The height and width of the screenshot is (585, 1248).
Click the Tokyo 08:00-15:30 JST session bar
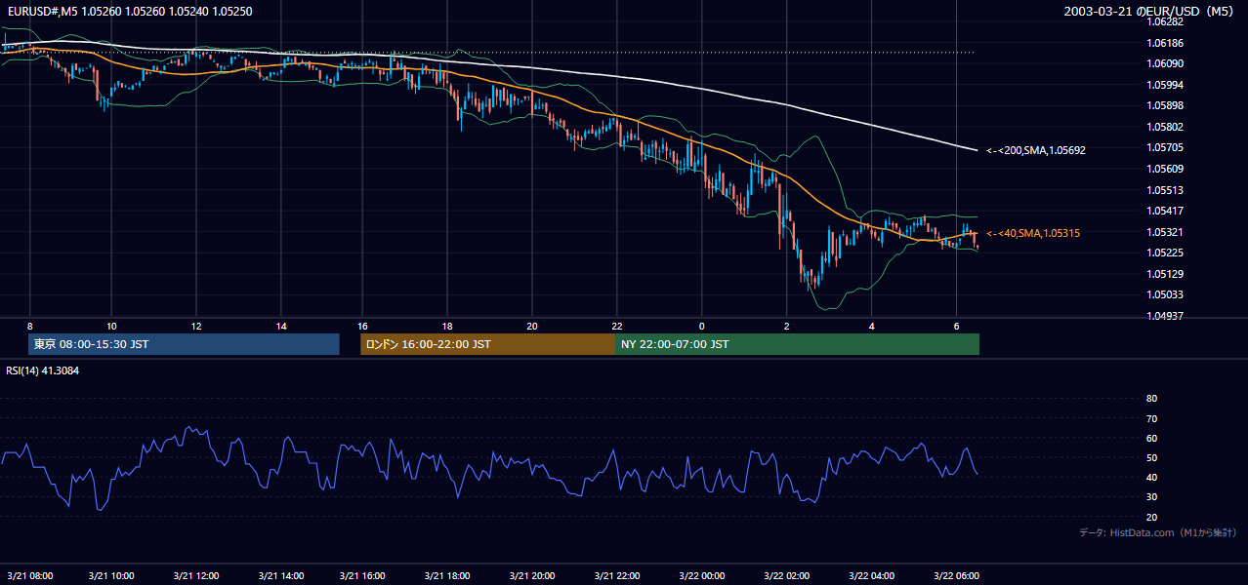tap(185, 344)
